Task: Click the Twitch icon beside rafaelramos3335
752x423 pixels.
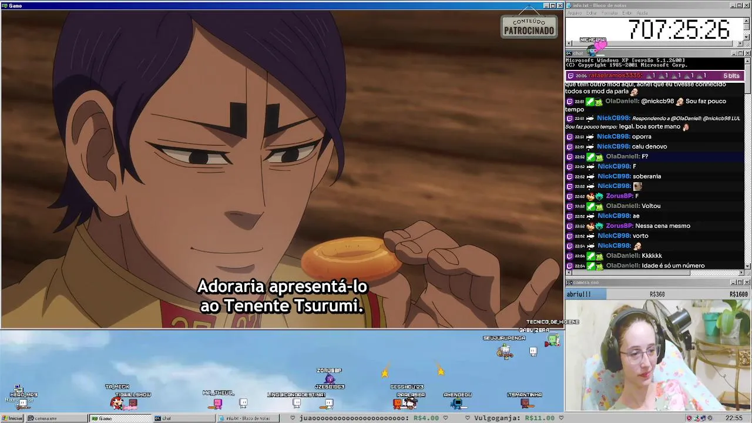Action: point(570,76)
